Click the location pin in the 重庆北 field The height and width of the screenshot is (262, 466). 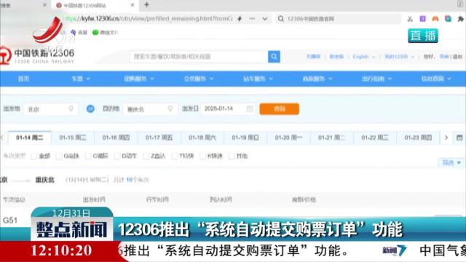click(x=170, y=108)
